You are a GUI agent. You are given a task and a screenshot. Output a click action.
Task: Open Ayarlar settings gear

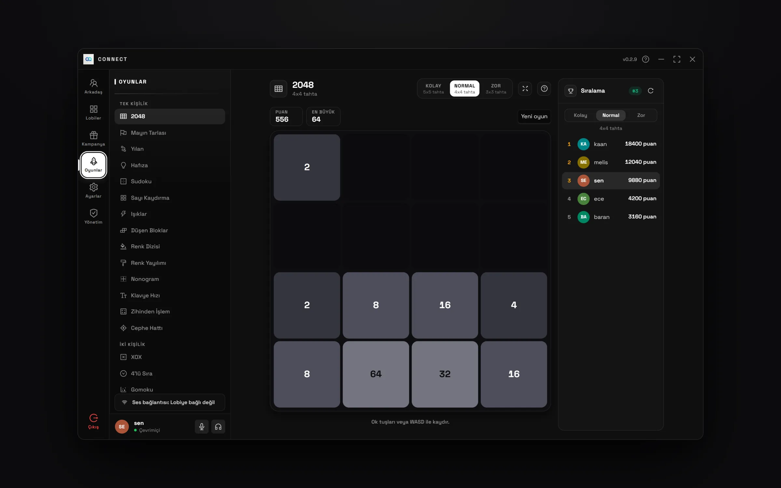(x=93, y=191)
